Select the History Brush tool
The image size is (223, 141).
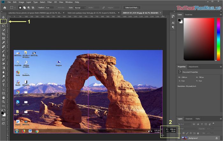coord(4,59)
